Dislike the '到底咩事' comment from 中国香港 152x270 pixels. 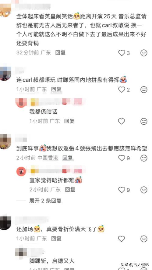(144, 158)
